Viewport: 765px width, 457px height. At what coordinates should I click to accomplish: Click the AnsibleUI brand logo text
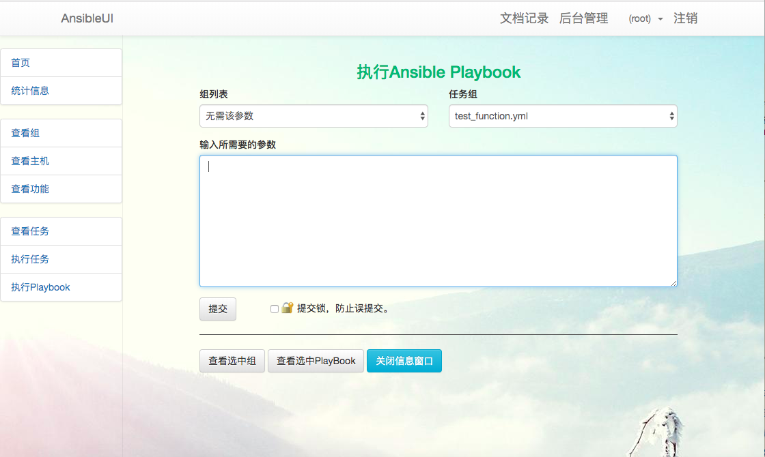(x=87, y=18)
